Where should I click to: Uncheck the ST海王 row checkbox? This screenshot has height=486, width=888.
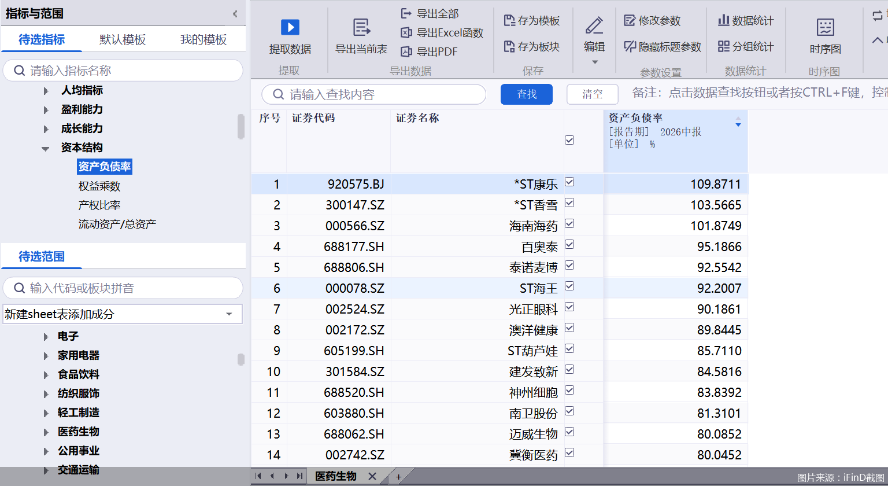click(569, 286)
